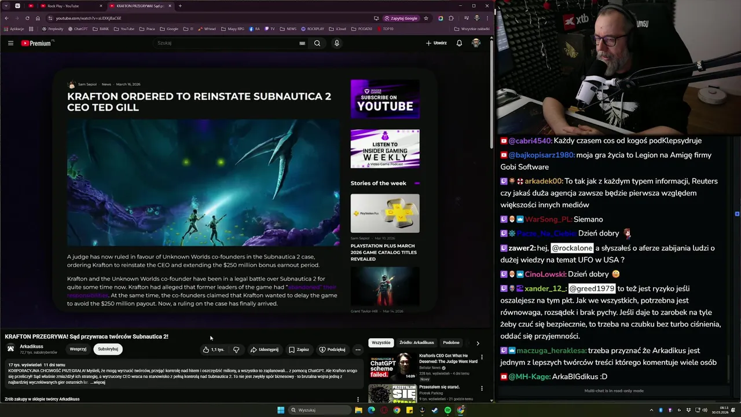Open the YouTube bookmarks folder
The image size is (741, 417).
124,28
